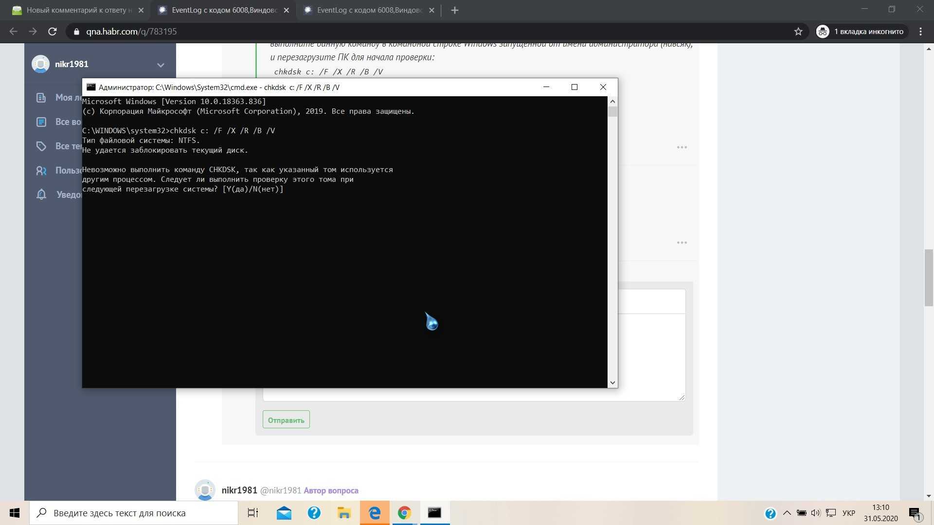
Task: Click volume icon in system tray
Action: pyautogui.click(x=816, y=513)
